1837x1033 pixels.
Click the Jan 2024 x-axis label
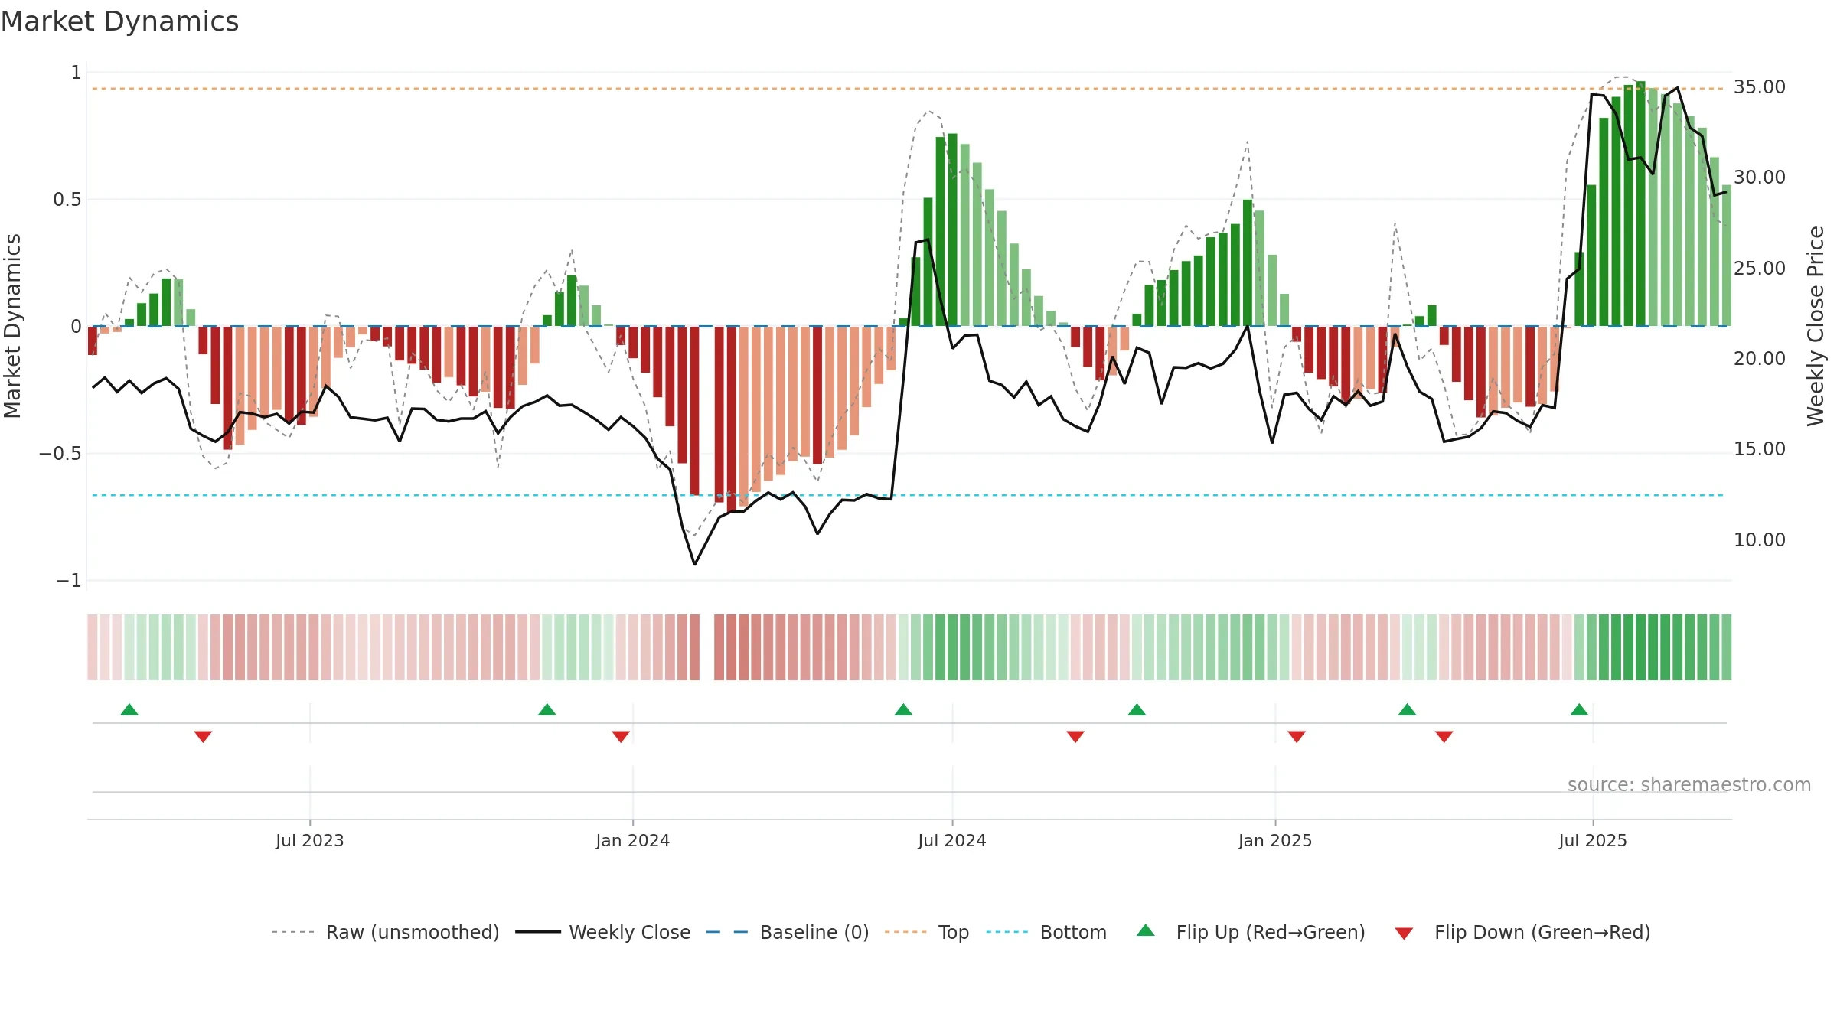click(x=633, y=840)
